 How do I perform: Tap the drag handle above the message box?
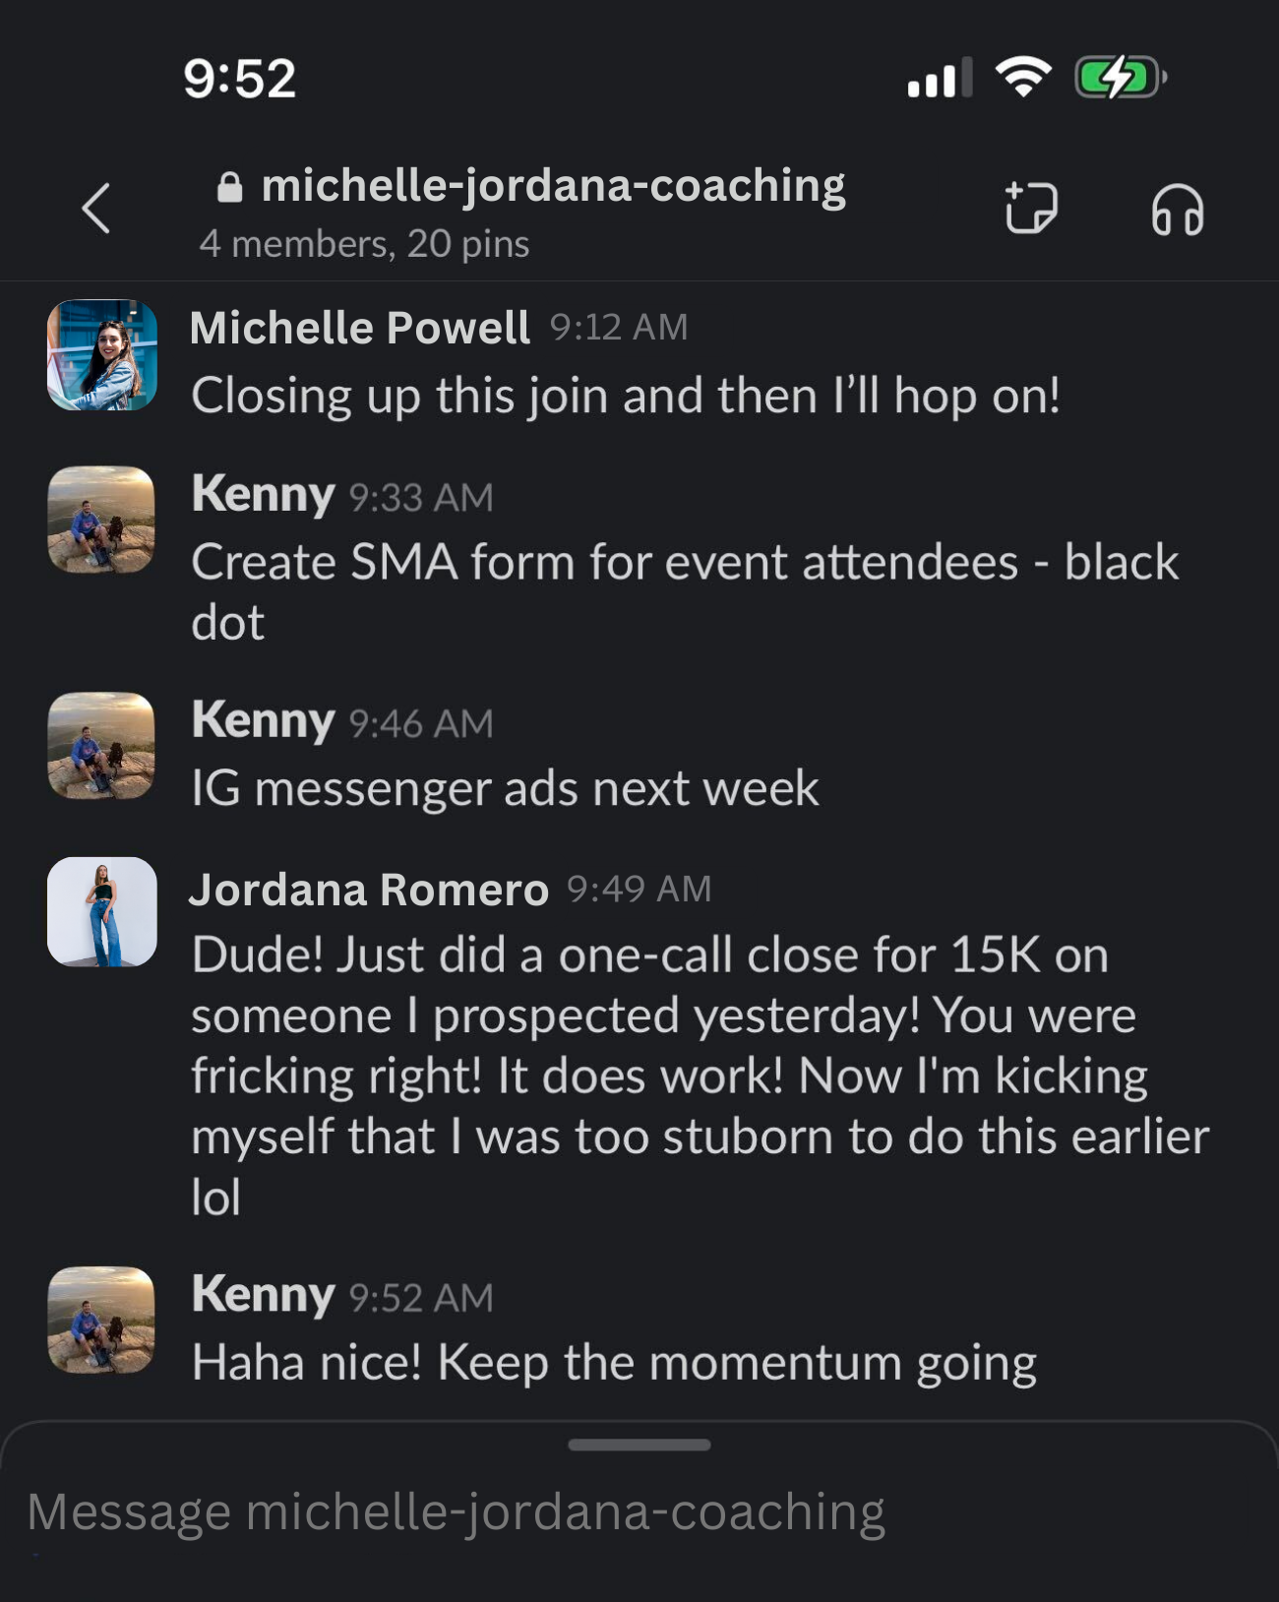click(639, 1443)
